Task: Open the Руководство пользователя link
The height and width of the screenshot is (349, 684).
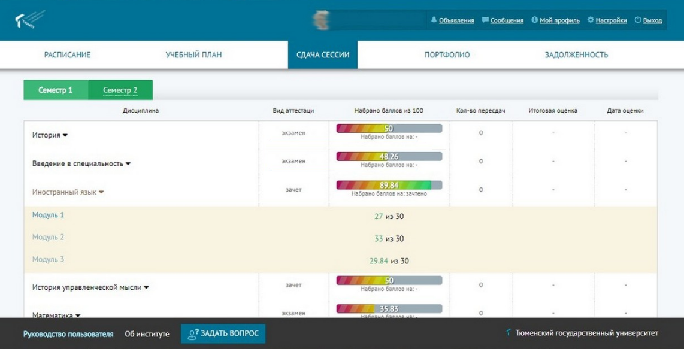Action: point(68,333)
